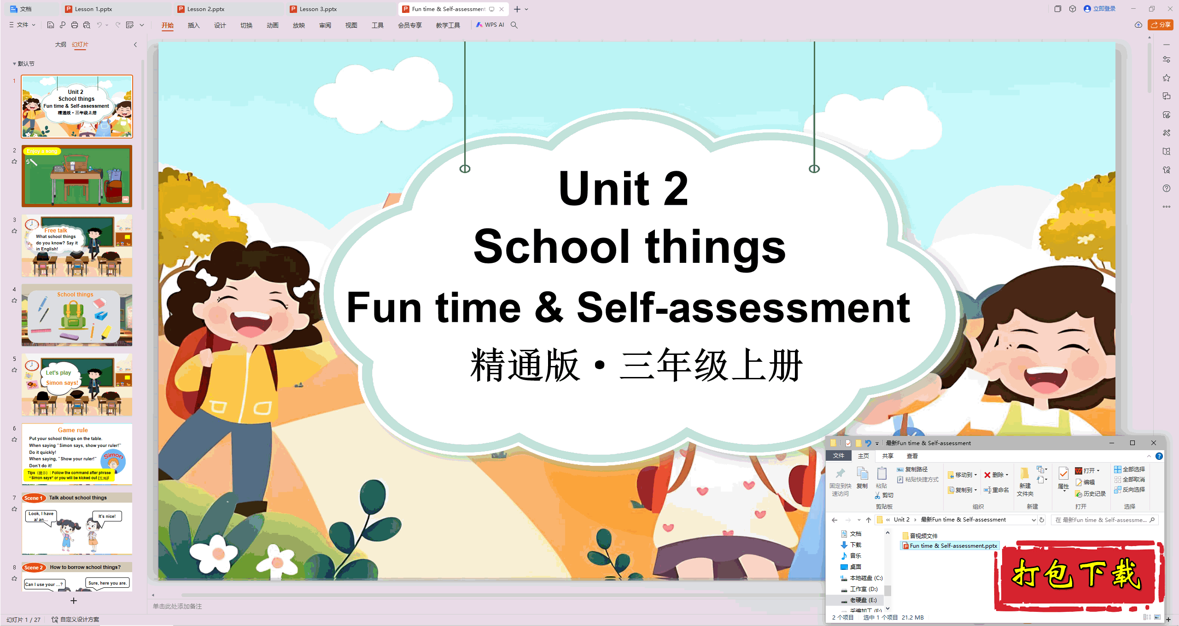Open the design tools brush icon in sidebar
Screen dimensions: 1179x626
click(x=1167, y=133)
